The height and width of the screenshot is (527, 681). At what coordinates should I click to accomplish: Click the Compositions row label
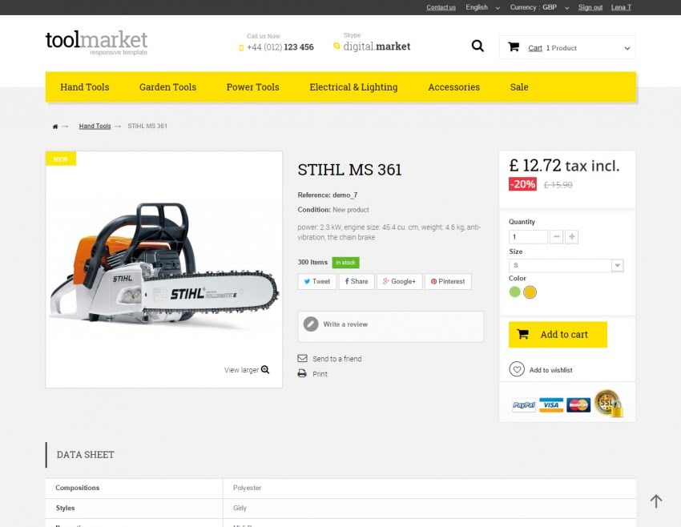[77, 488]
